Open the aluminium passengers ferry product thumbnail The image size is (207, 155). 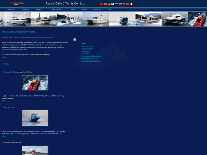(x=35, y=150)
